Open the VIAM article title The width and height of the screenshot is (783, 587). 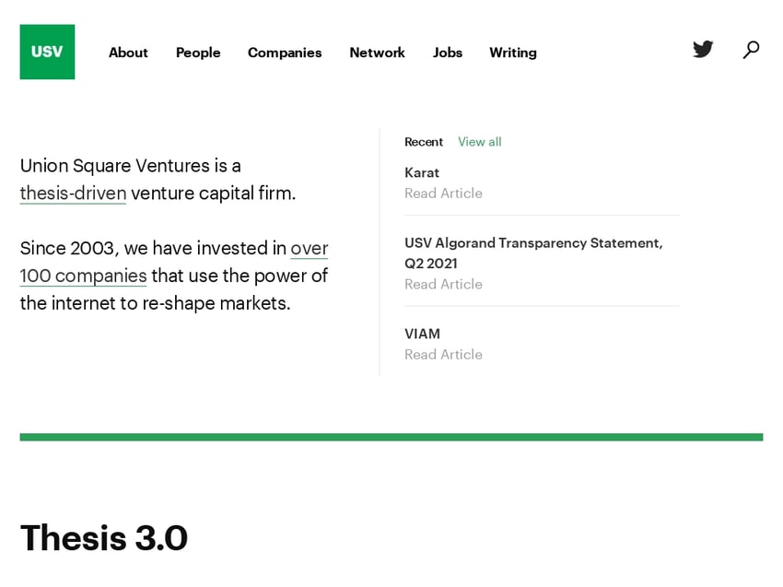pyautogui.click(x=423, y=334)
